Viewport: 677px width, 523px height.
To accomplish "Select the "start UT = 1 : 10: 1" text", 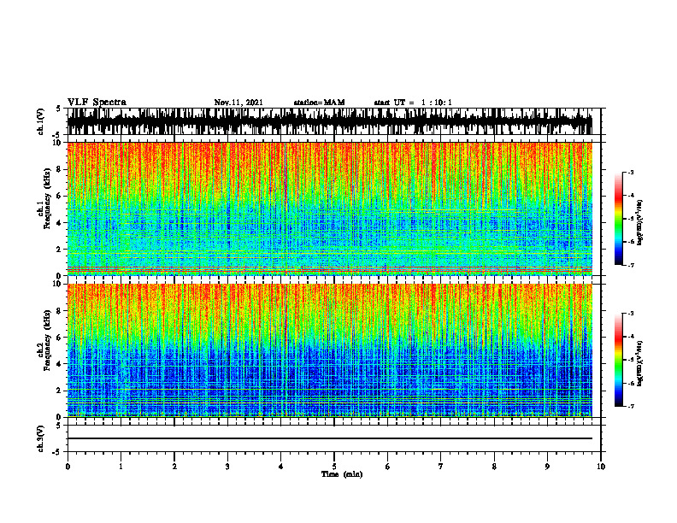I will click(413, 103).
